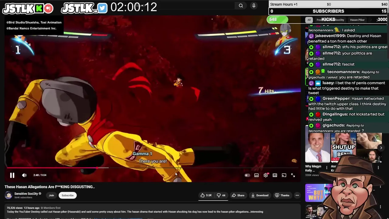
Task: Click Dingalingus Kick chat icon
Action: (x=311, y=114)
